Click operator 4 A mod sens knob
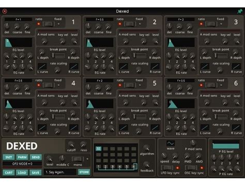 [x=44, y=103]
